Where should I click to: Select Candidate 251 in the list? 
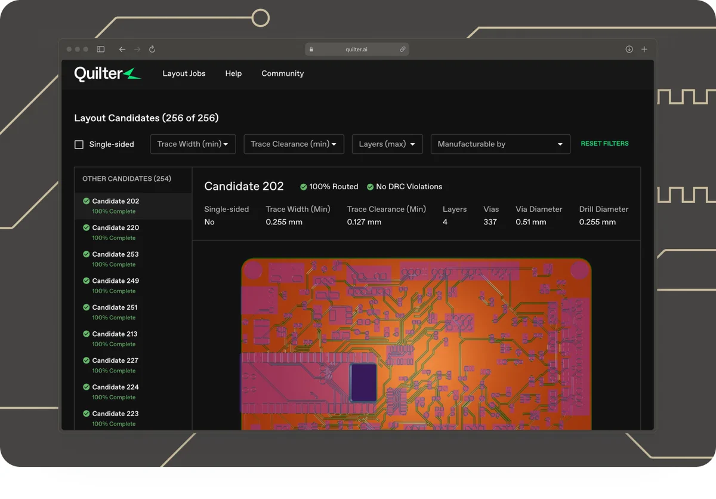[x=133, y=312]
